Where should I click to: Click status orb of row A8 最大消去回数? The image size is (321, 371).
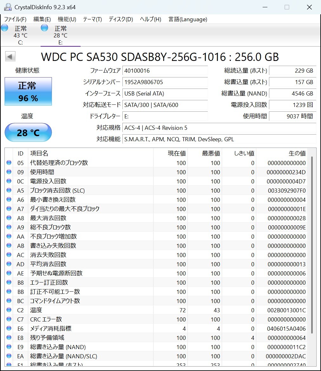pyautogui.click(x=9, y=218)
